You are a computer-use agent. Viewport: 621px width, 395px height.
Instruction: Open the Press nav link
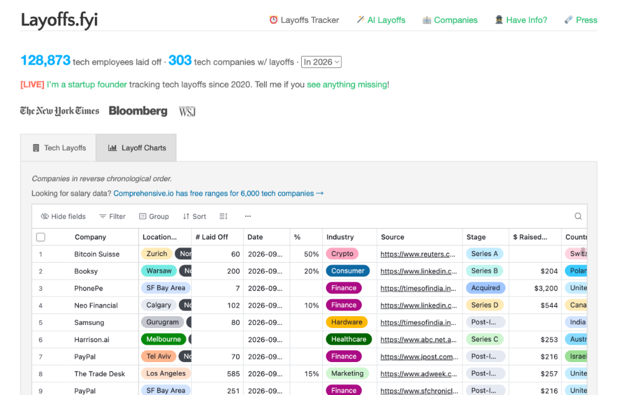[x=581, y=20]
